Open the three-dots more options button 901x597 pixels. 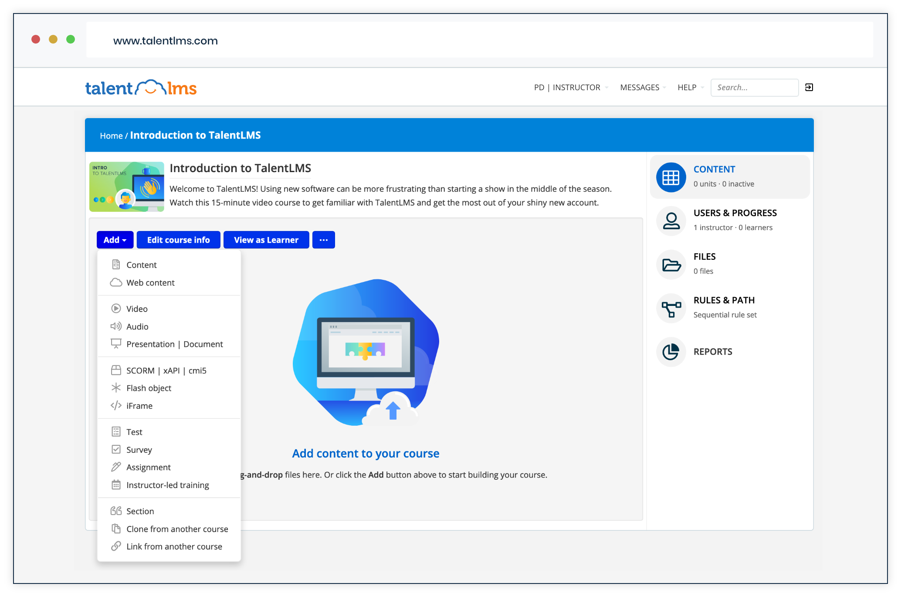(x=324, y=240)
